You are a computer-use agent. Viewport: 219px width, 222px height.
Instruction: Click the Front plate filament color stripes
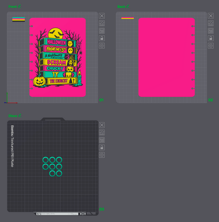click(x=18, y=19)
